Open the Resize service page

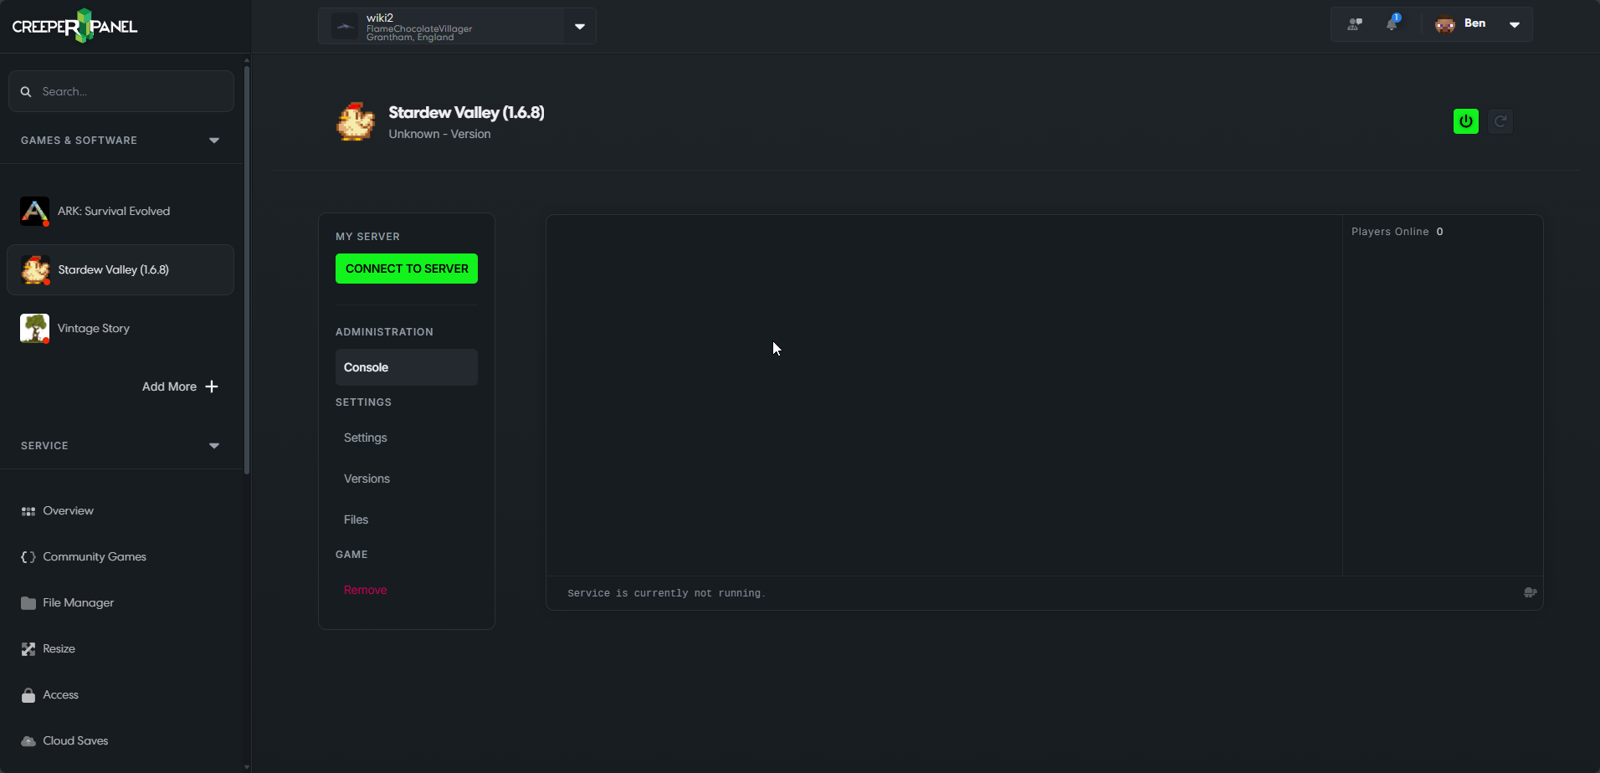(x=59, y=649)
